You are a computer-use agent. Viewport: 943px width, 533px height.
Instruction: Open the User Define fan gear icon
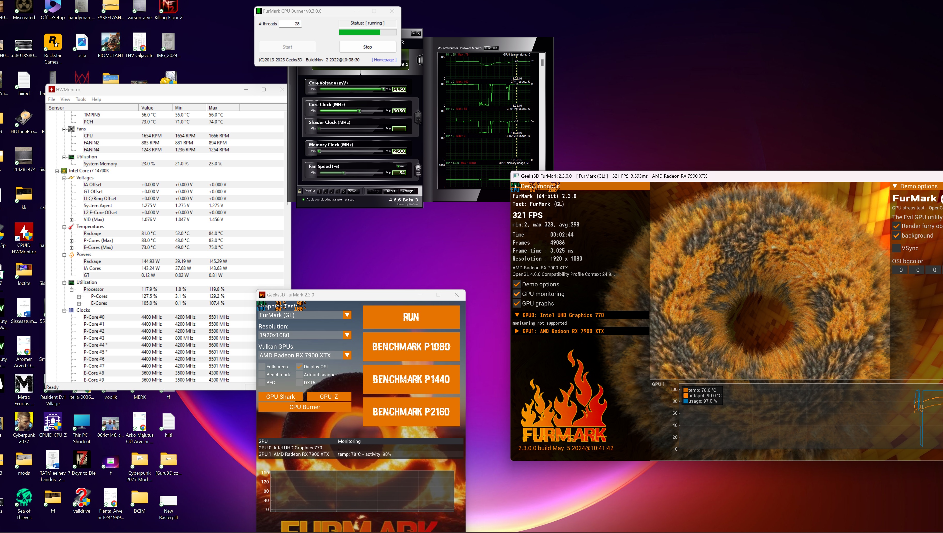418,170
